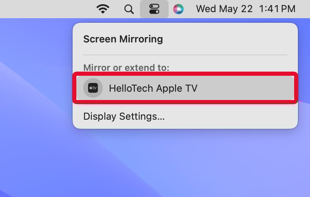This screenshot has height=197, width=310.
Task: Click the Screen Mirroring heading
Action: coord(123,39)
